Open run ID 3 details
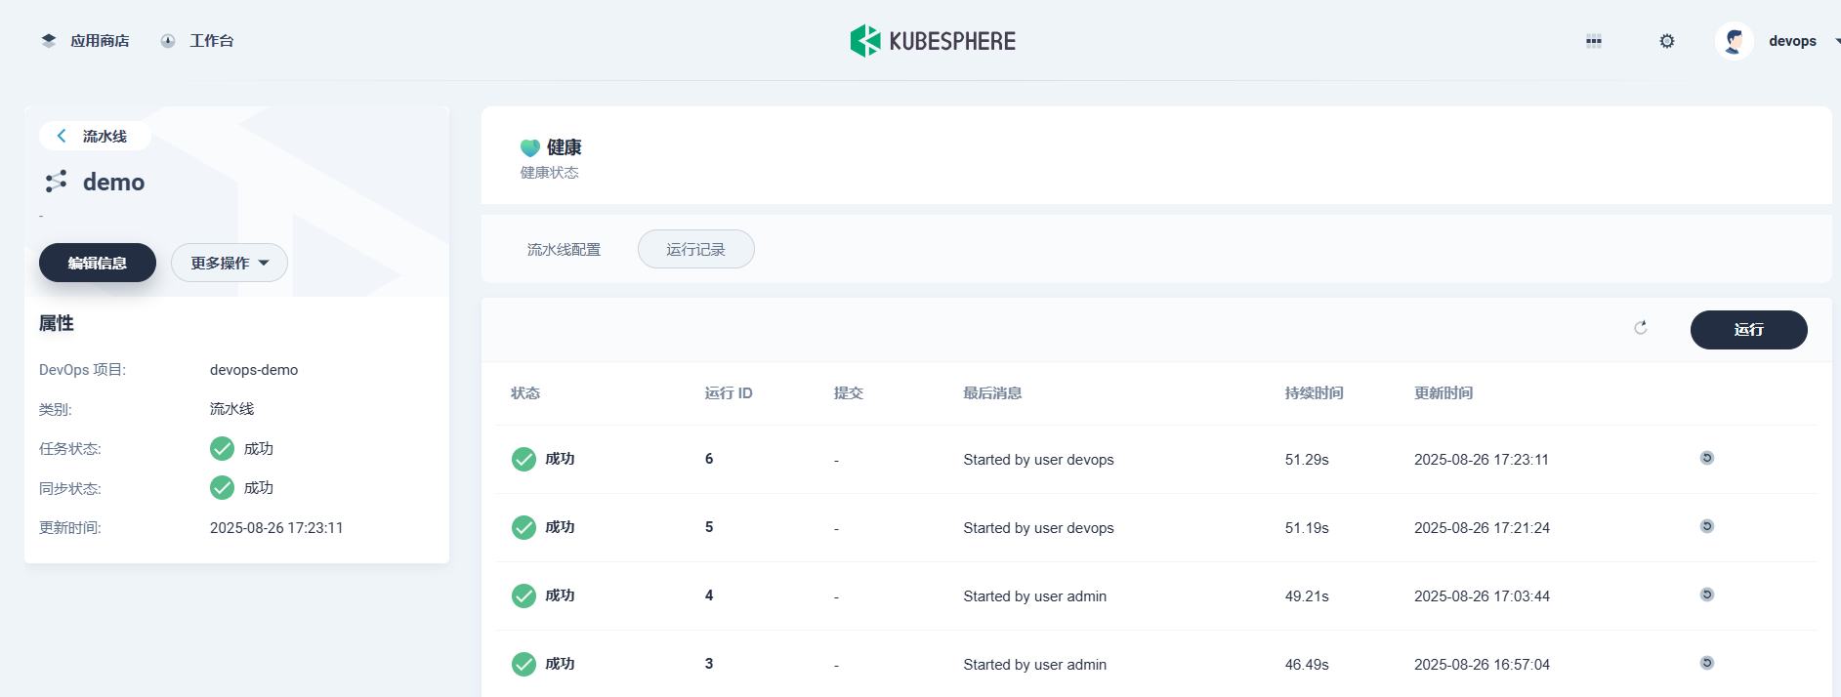Image resolution: width=1841 pixels, height=697 pixels. tap(709, 664)
